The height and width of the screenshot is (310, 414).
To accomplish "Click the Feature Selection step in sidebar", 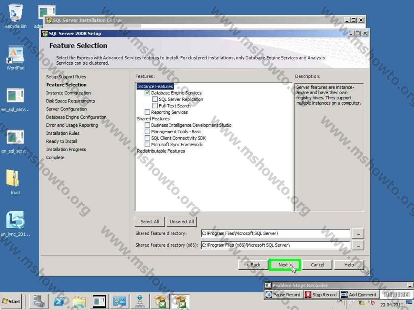I will click(66, 85).
